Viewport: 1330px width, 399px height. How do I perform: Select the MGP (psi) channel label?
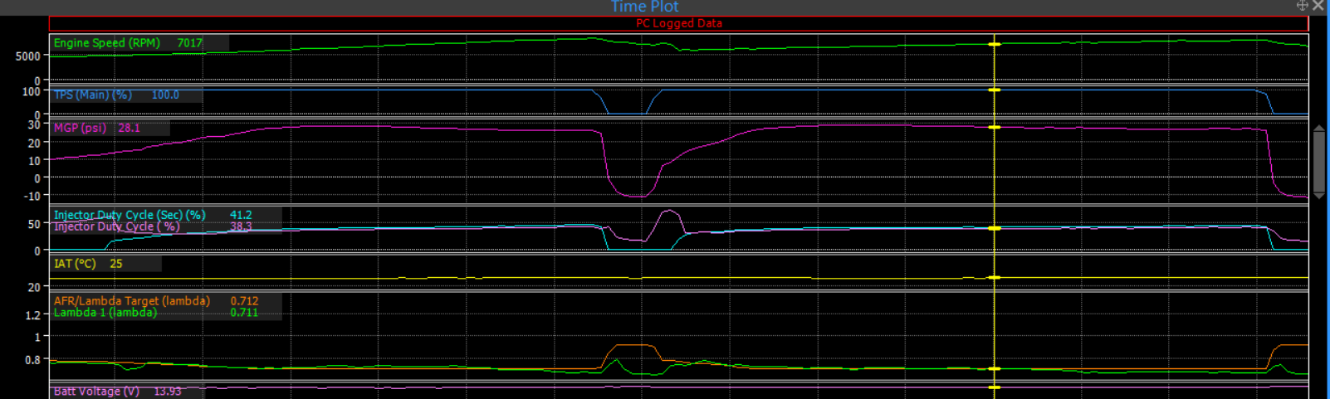point(80,128)
